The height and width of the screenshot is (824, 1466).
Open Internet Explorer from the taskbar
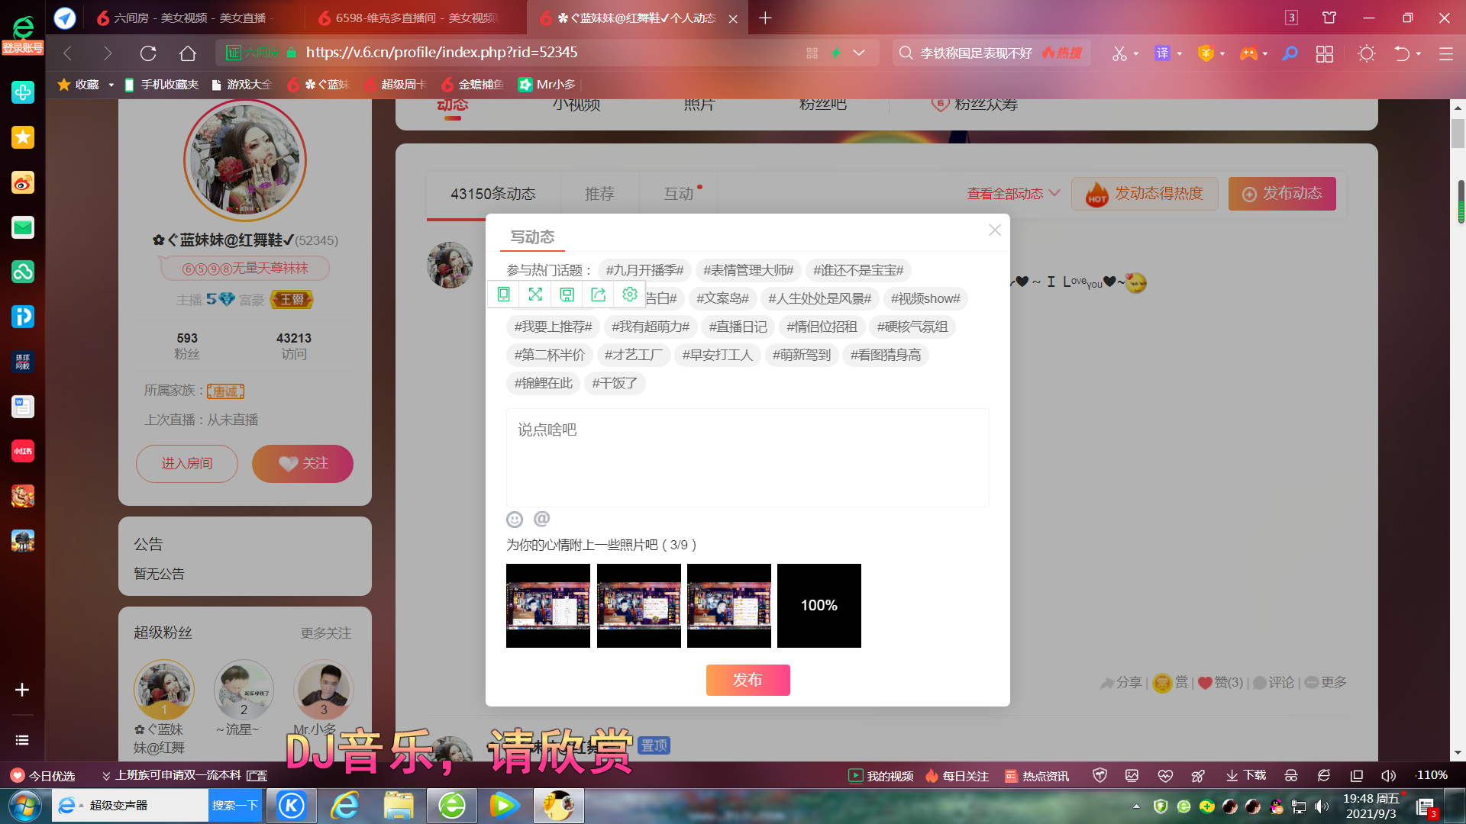click(x=345, y=806)
